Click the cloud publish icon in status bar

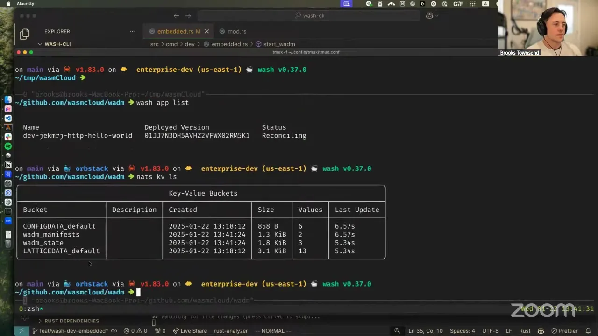(x=114, y=331)
